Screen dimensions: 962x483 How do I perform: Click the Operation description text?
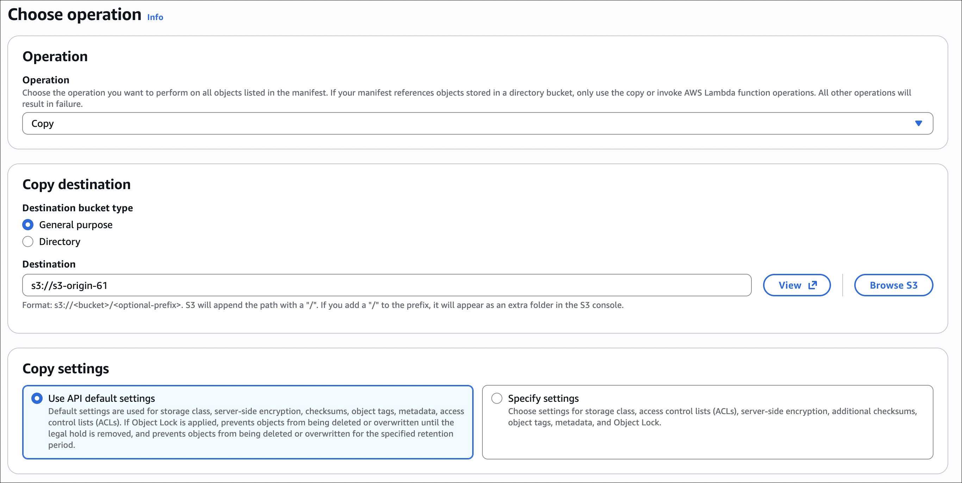point(466,98)
